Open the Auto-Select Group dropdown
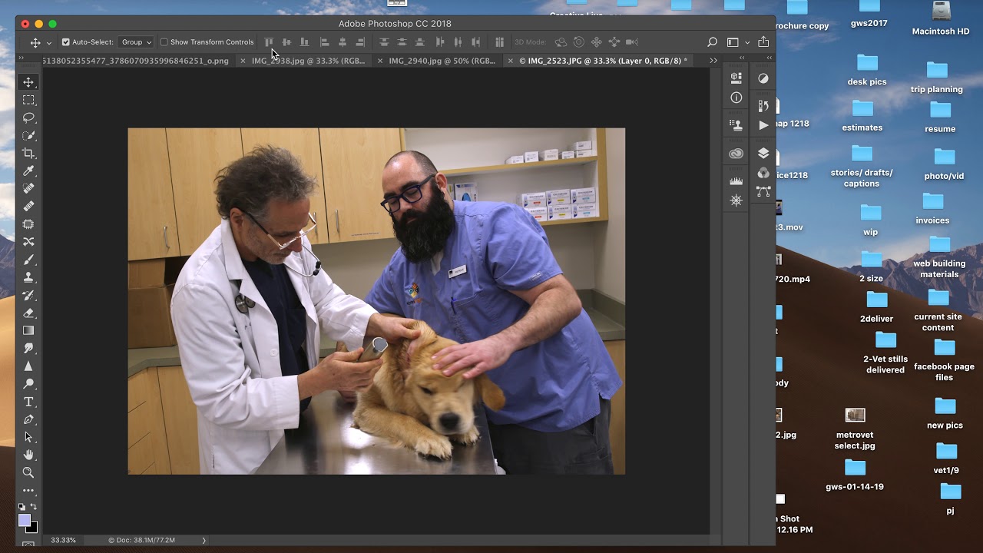The image size is (983, 553). click(136, 42)
